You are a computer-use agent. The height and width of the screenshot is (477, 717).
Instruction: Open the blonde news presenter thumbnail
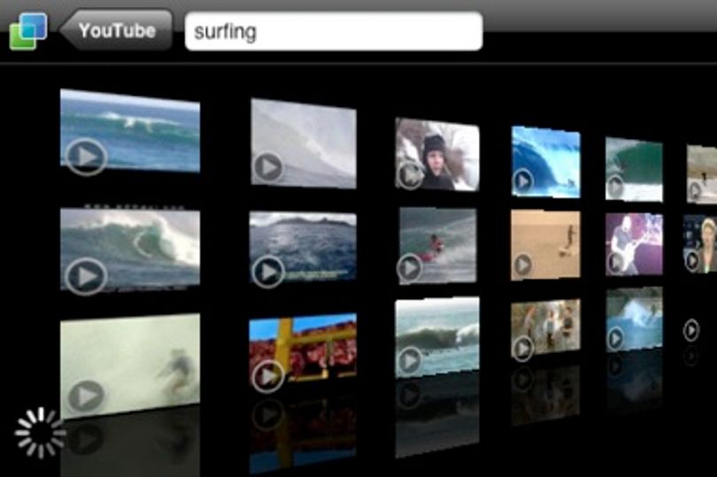point(699,243)
